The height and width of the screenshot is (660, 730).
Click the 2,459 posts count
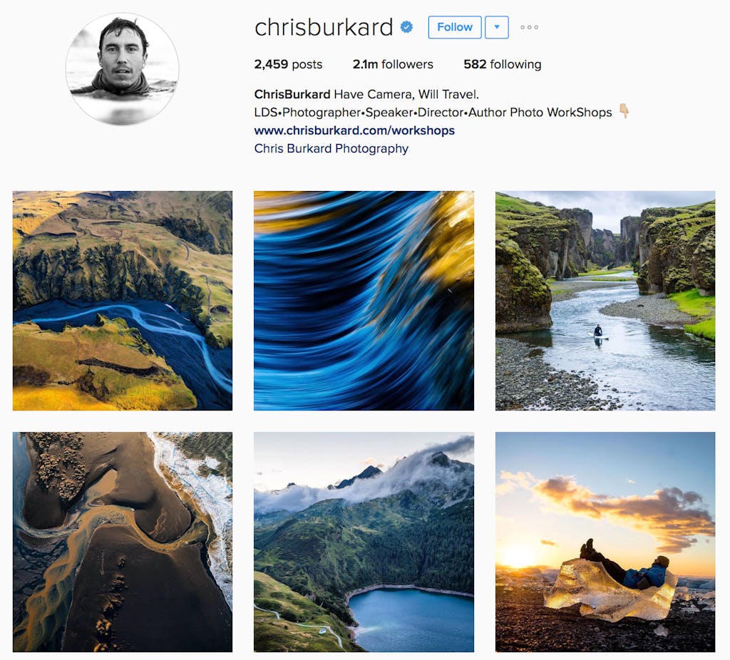coord(288,64)
